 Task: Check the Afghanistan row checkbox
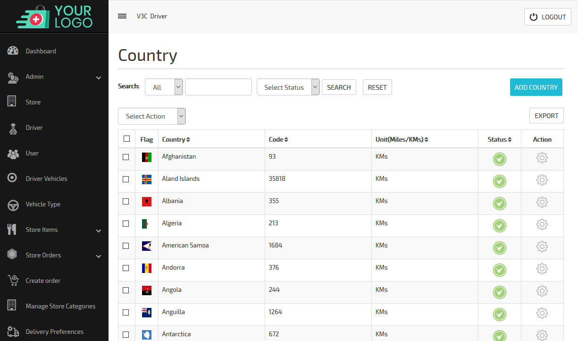pos(126,157)
